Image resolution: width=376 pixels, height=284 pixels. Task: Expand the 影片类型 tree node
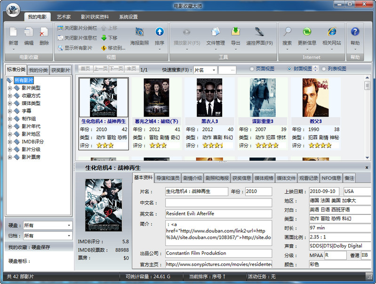(x=10, y=88)
